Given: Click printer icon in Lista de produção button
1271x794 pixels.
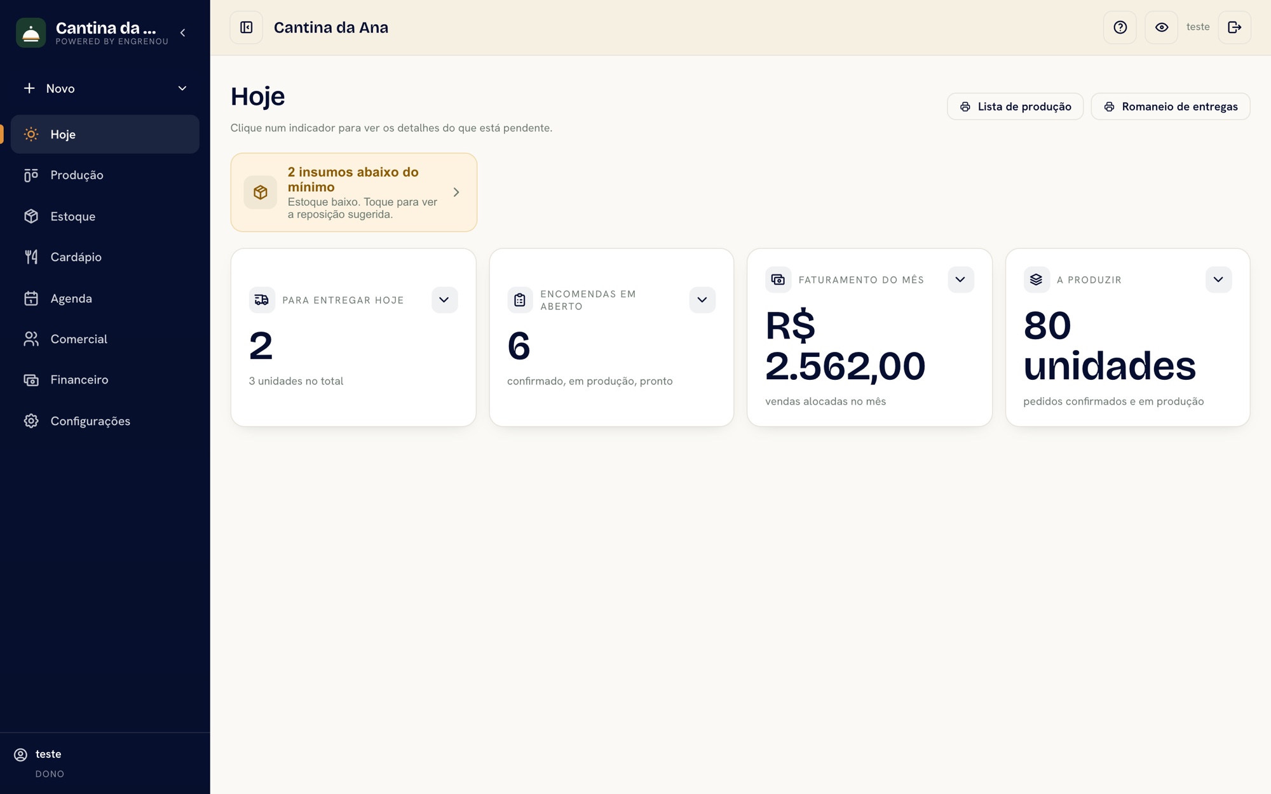Looking at the screenshot, I should 965,107.
